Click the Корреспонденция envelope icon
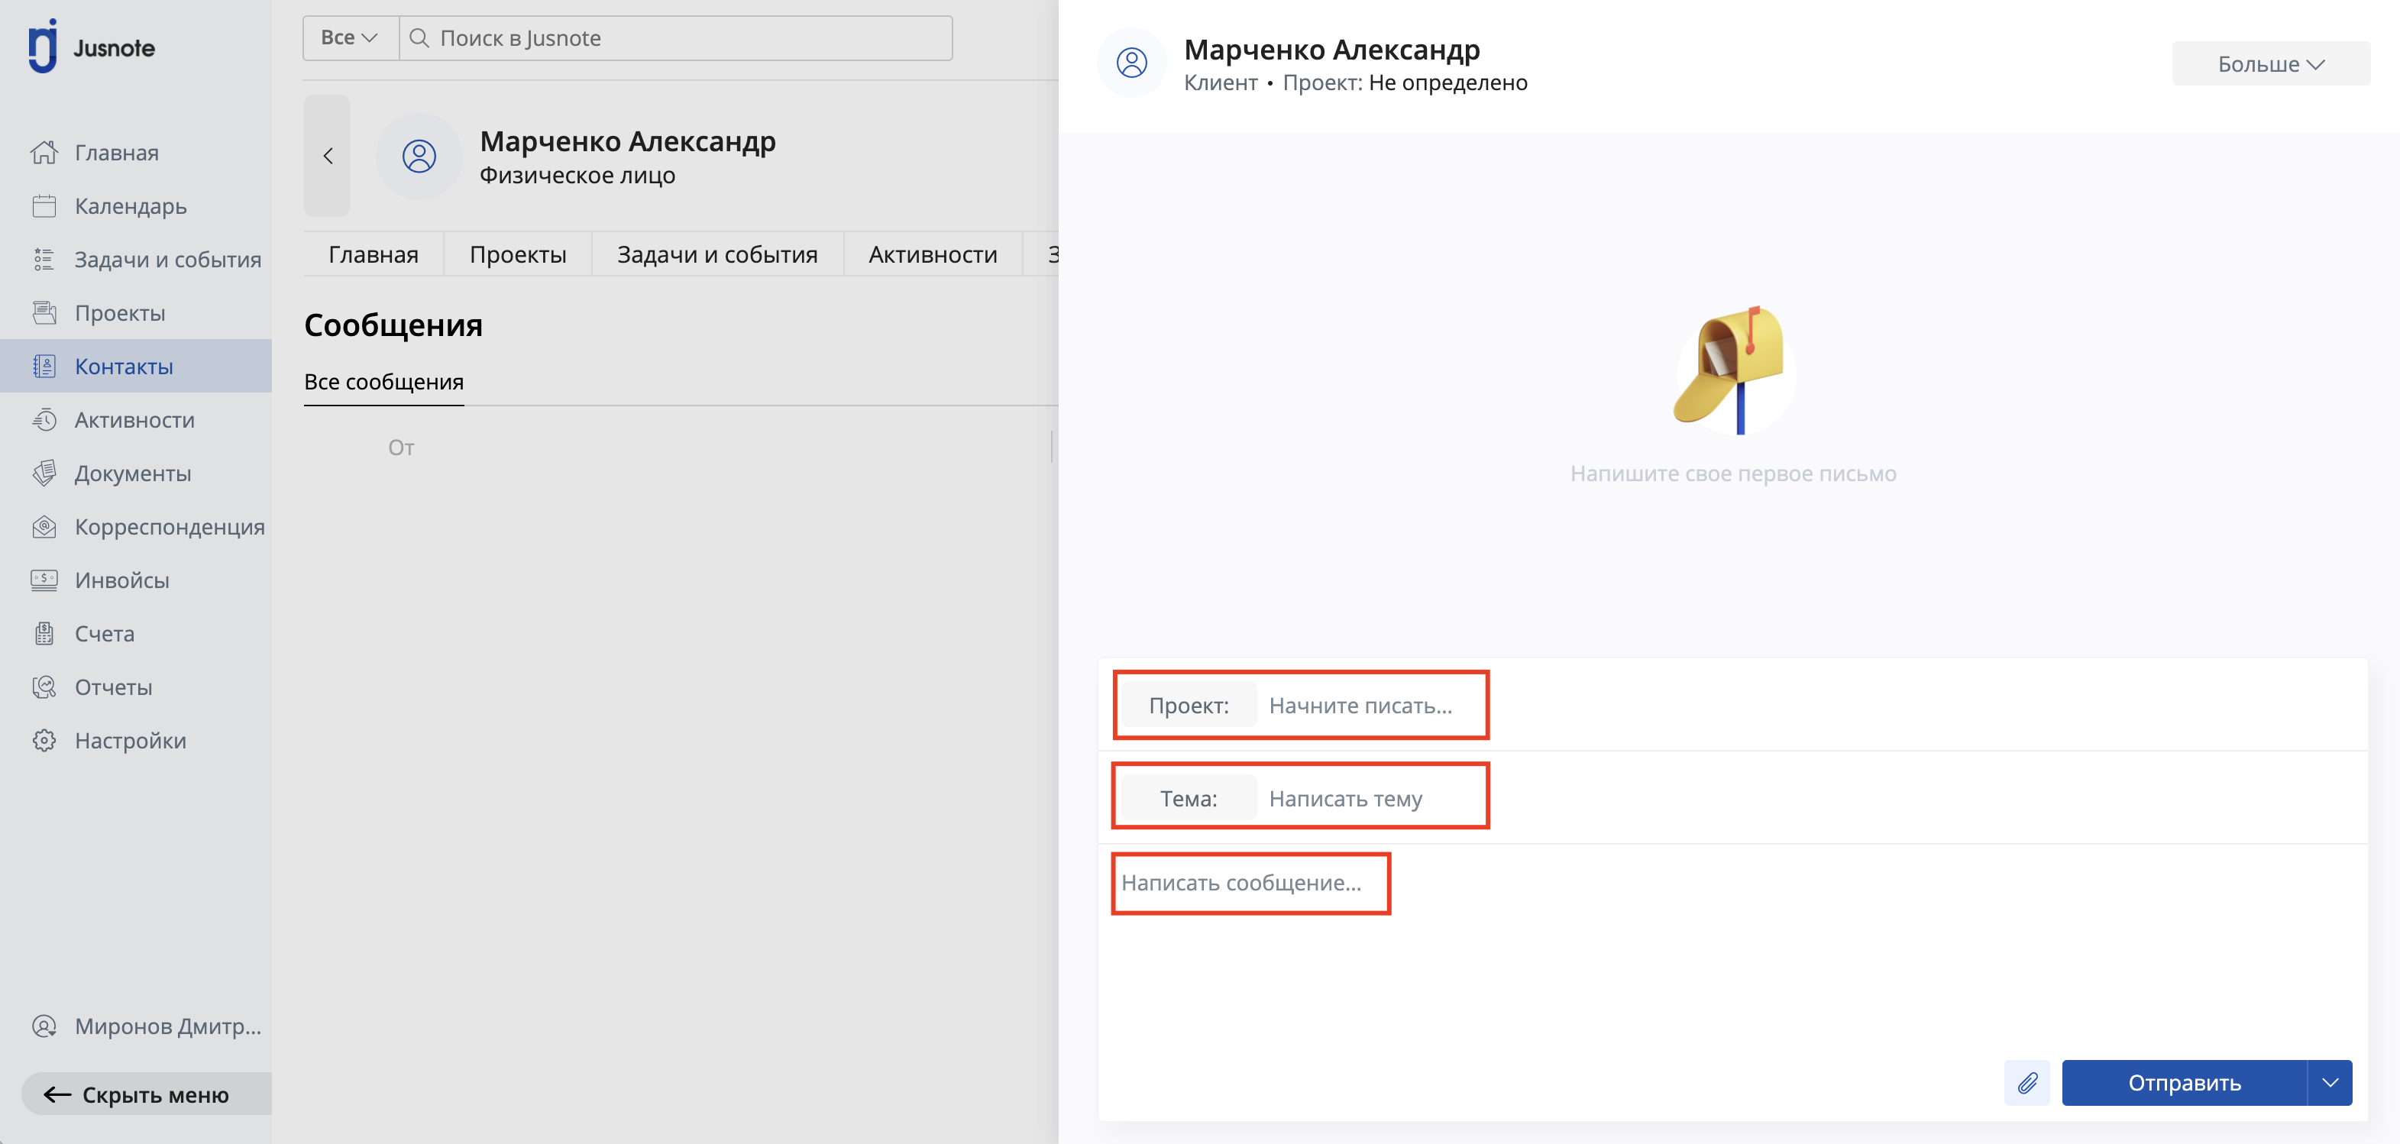Image resolution: width=2400 pixels, height=1144 pixels. pyautogui.click(x=44, y=526)
